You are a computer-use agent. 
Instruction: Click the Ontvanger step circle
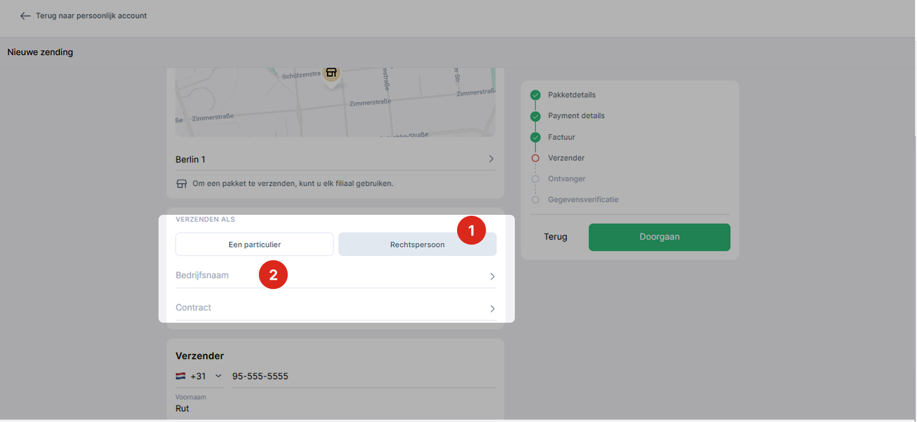coord(535,179)
